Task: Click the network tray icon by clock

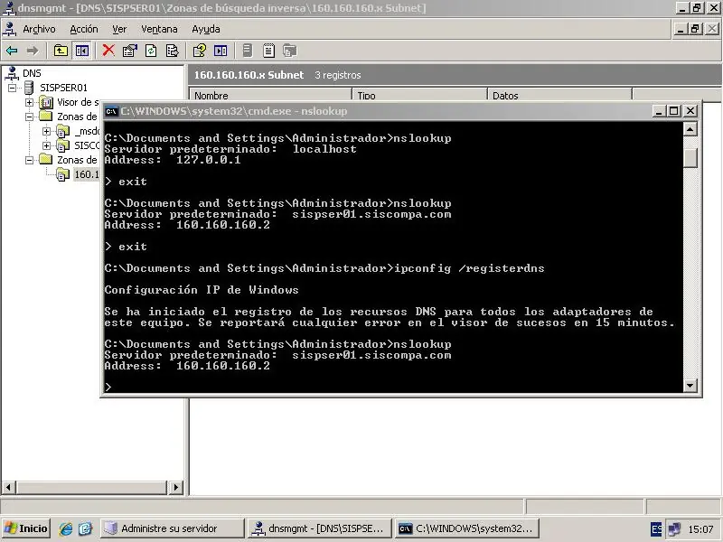Action: pos(674,529)
